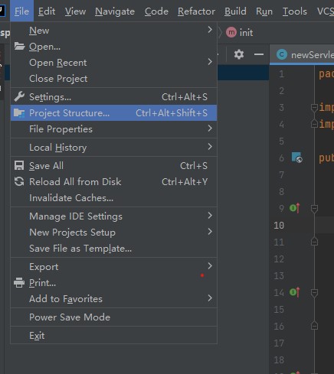Click the override gutter icon on line 14

pyautogui.click(x=295, y=292)
